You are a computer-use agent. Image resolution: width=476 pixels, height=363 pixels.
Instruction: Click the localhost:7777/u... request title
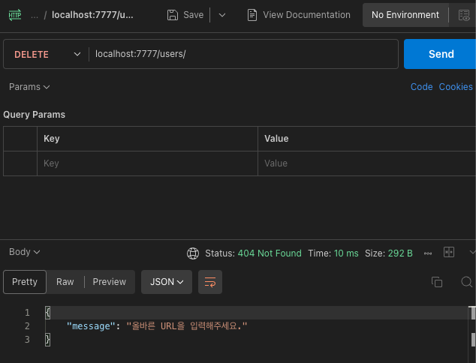point(92,15)
